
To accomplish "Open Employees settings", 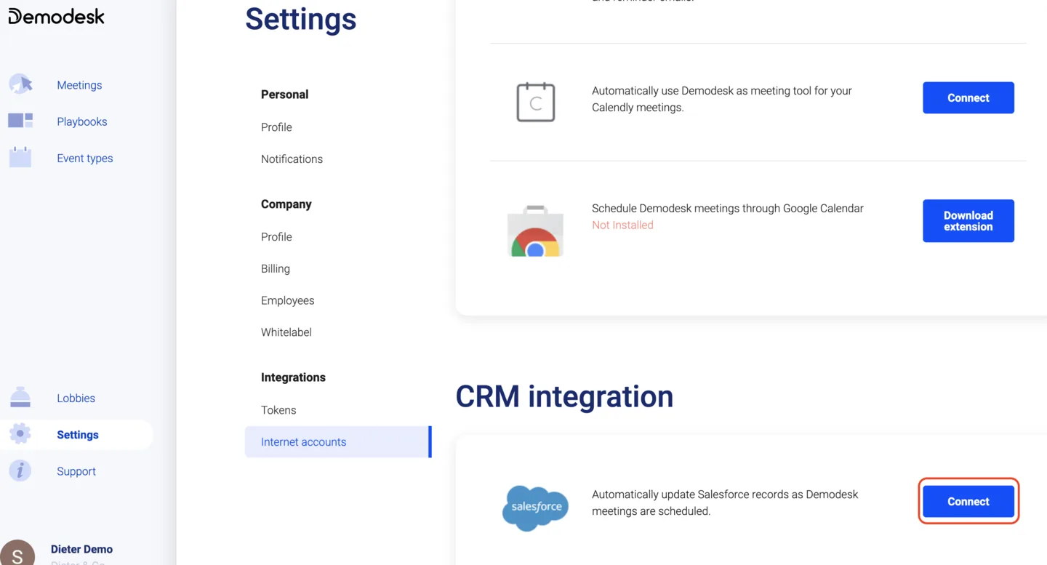I will pyautogui.click(x=288, y=300).
